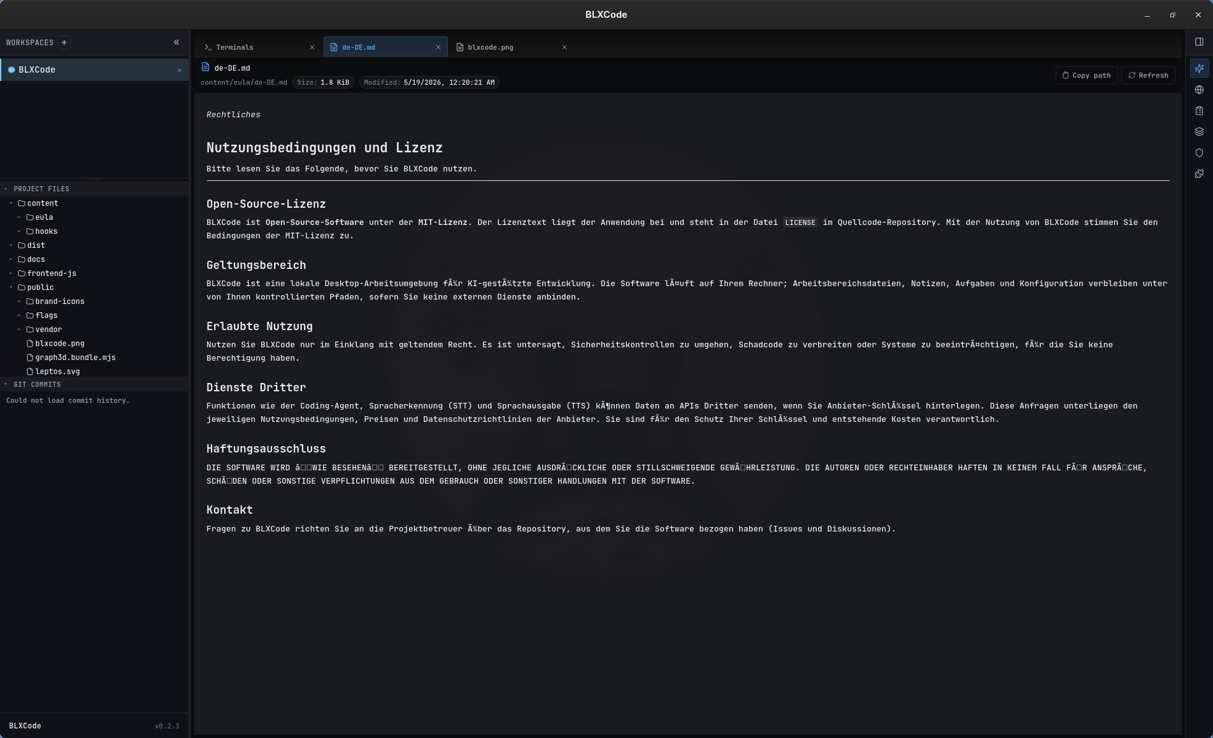1213x738 pixels.
Task: Click the 'Dienste Dritter' heading
Action: [256, 387]
